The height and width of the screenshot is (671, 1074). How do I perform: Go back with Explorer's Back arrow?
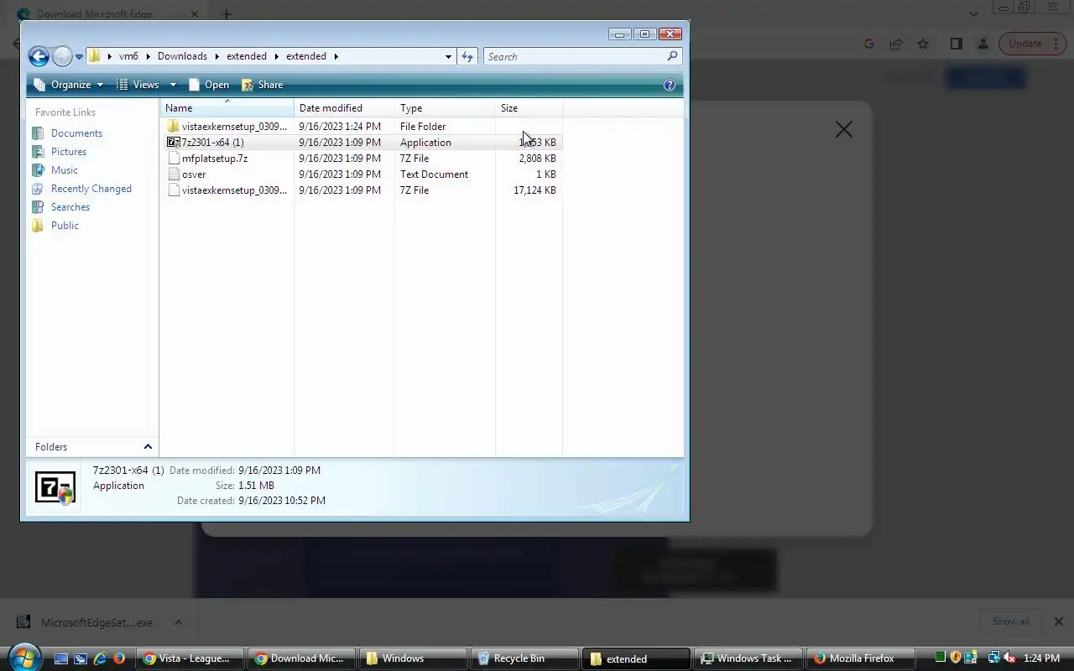pos(39,56)
